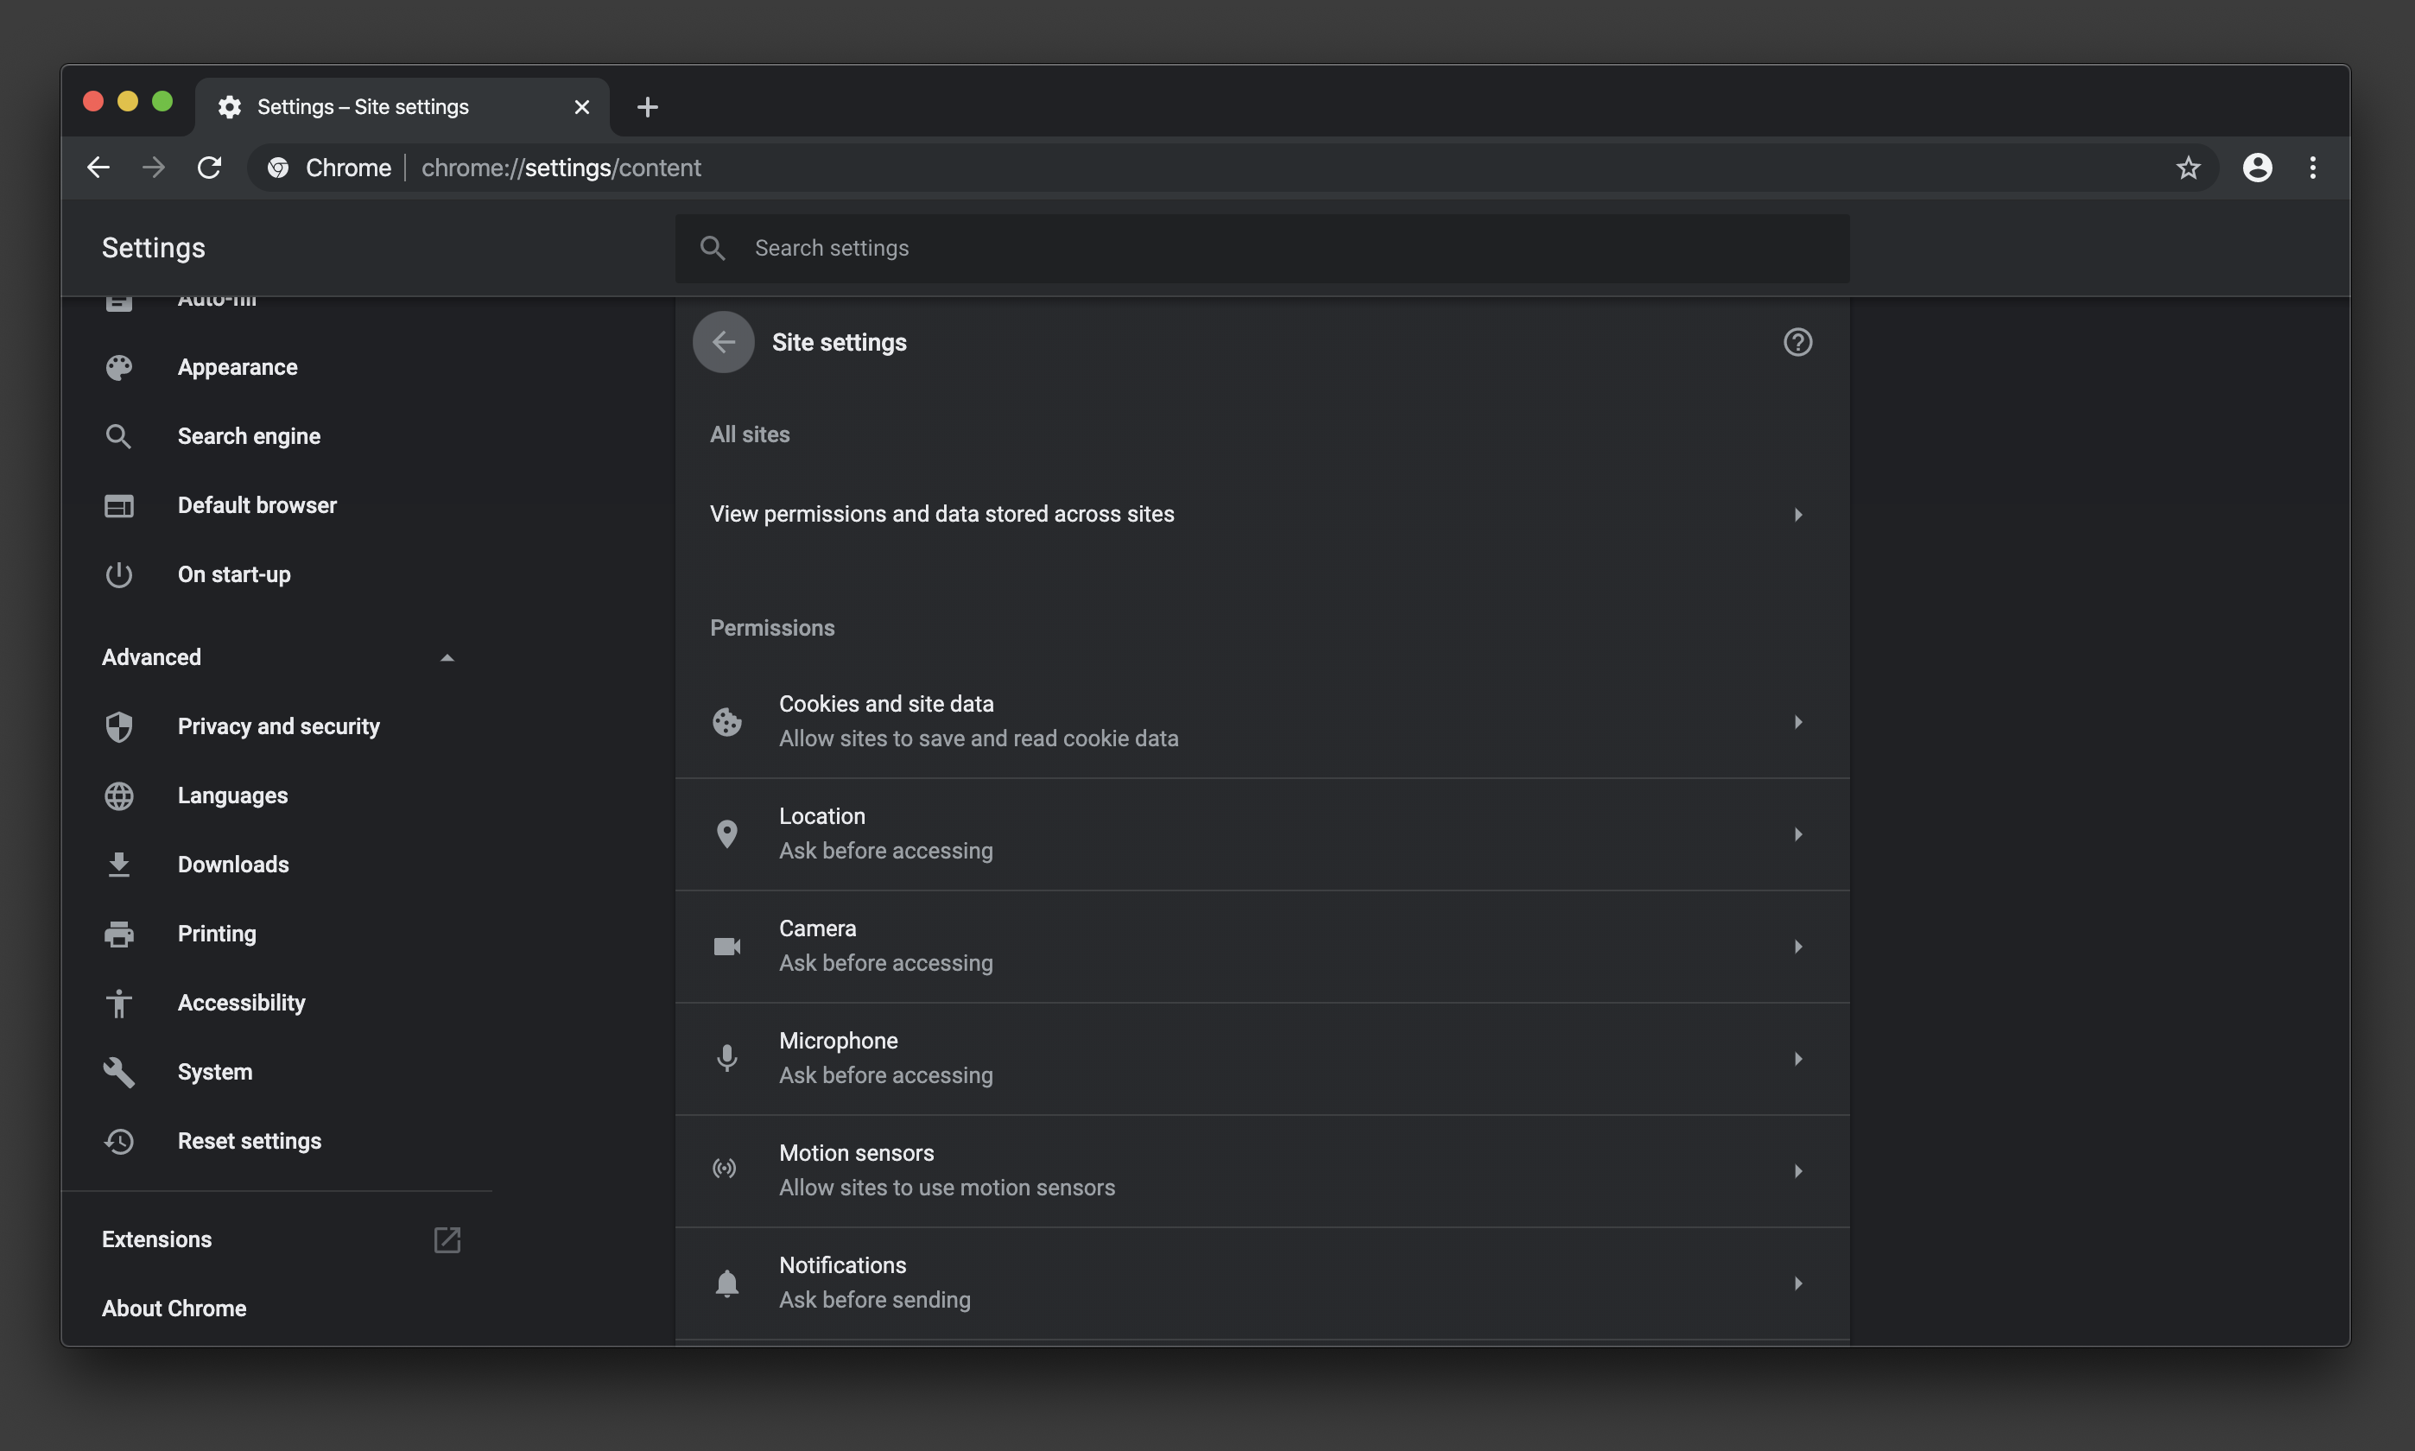Select Privacy and security in sidebar
This screenshot has width=2415, height=1451.
point(279,726)
